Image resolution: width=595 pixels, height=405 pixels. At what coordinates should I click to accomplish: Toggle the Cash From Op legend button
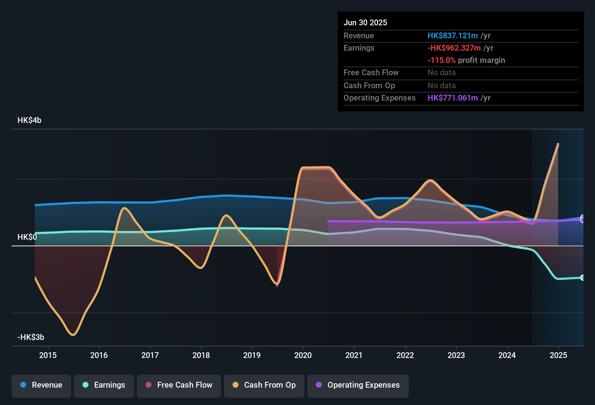point(264,386)
